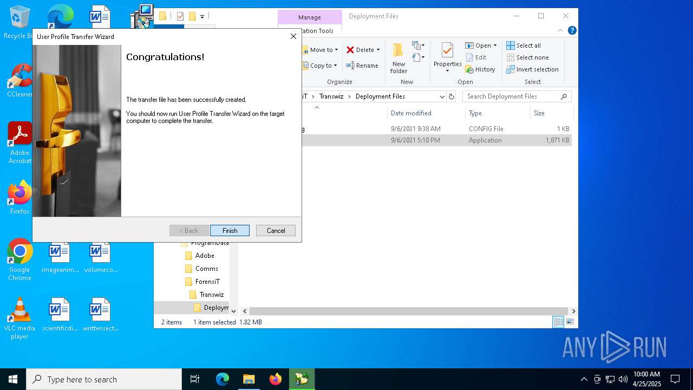Click Copy to in Organize group

coord(320,66)
